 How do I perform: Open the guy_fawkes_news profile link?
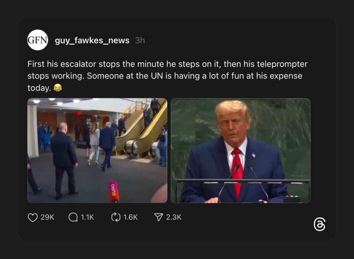point(92,40)
